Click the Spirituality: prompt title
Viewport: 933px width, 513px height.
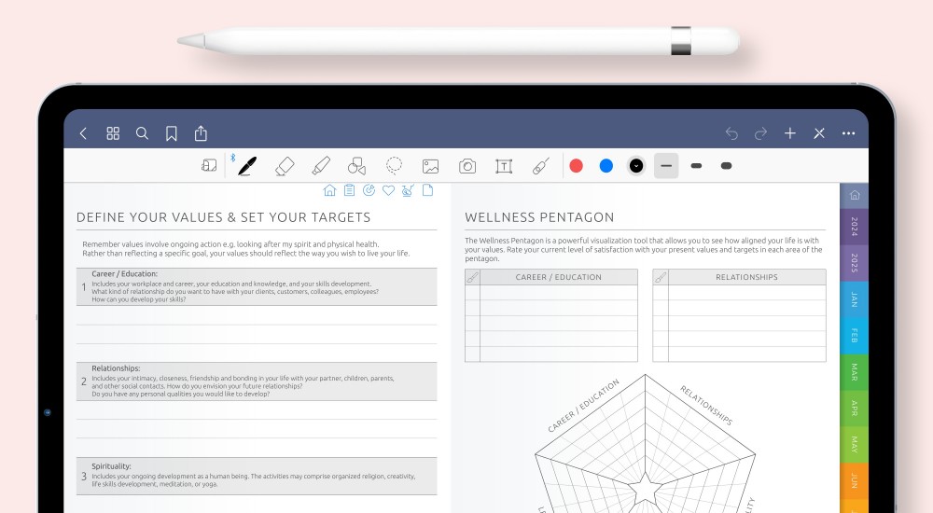[x=111, y=466]
